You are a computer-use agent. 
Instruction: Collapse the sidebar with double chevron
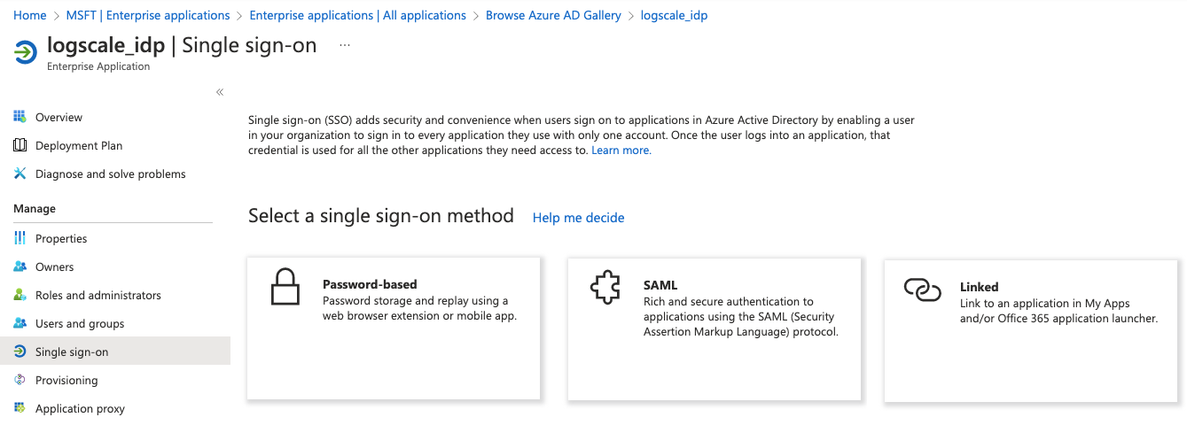click(x=220, y=92)
